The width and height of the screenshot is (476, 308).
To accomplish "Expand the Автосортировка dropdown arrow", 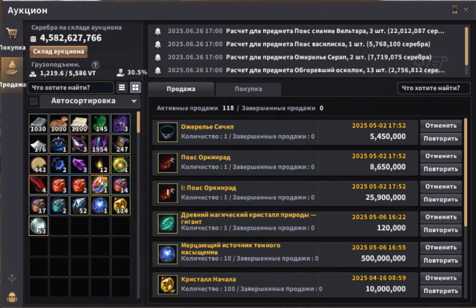I will [x=134, y=101].
